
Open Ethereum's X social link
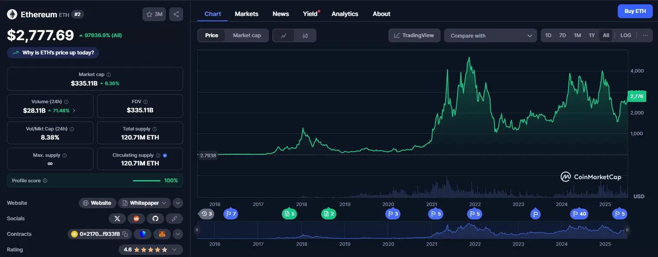tap(117, 219)
